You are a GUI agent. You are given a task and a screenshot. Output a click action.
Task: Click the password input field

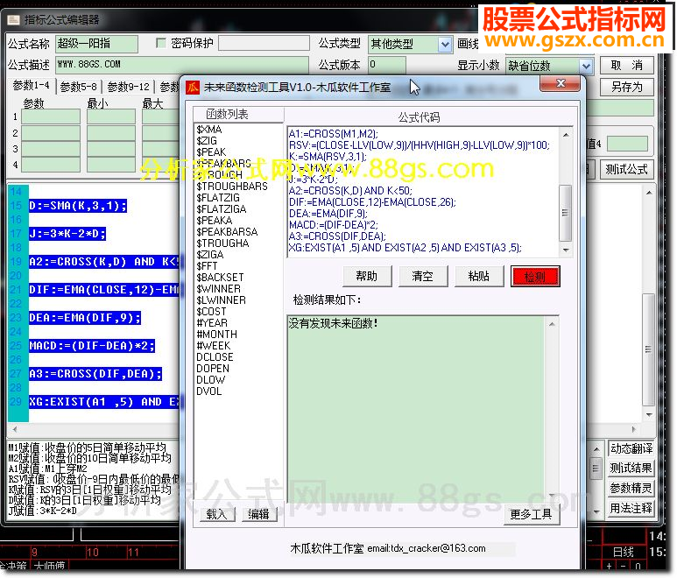tap(264, 43)
